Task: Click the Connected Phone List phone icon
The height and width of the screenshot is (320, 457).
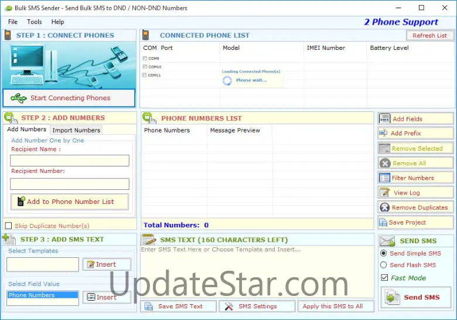Action: (x=145, y=35)
